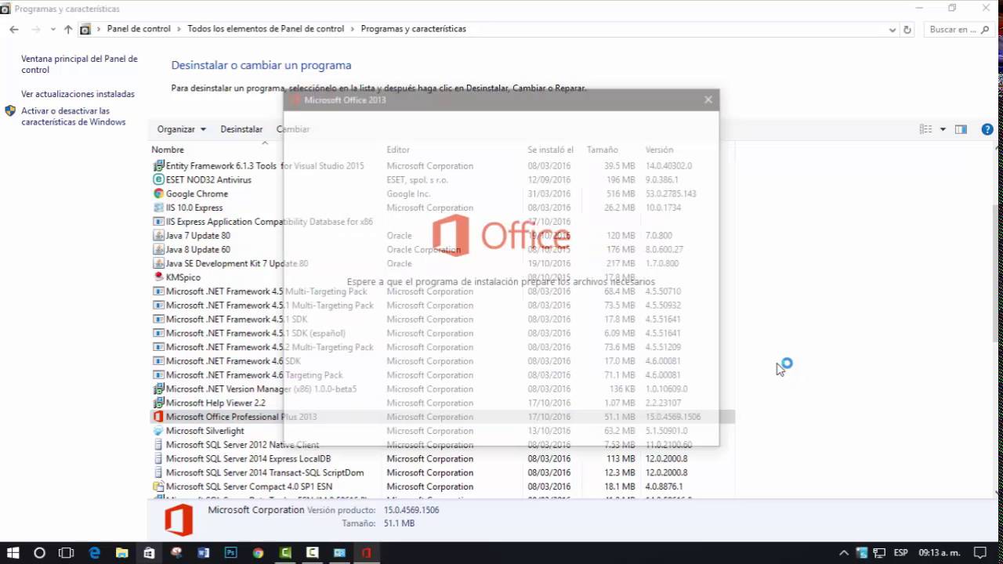This screenshot has width=1003, height=564.
Task: Go back with the navigation arrow
Action: tap(13, 29)
